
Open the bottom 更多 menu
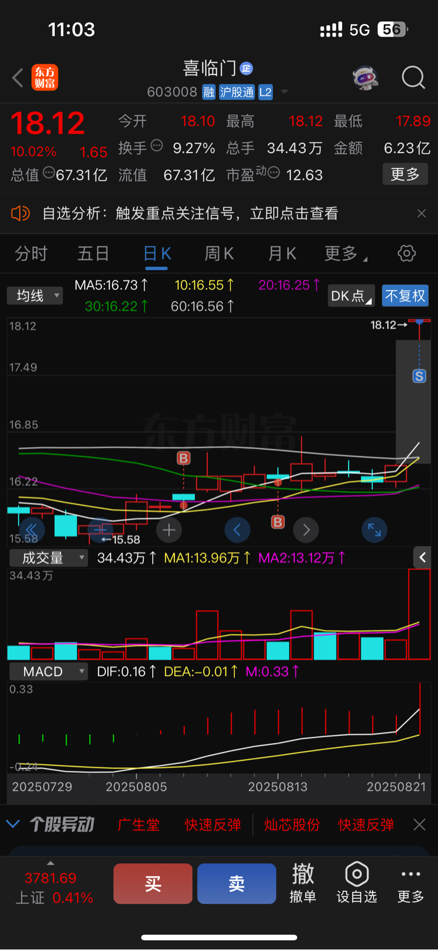(411, 883)
